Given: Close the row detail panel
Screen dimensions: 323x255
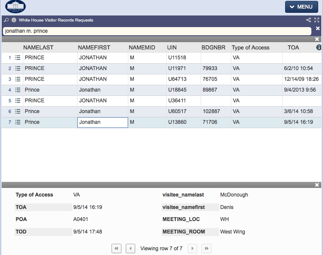Looking at the screenshot, I should pyautogui.click(x=317, y=185).
